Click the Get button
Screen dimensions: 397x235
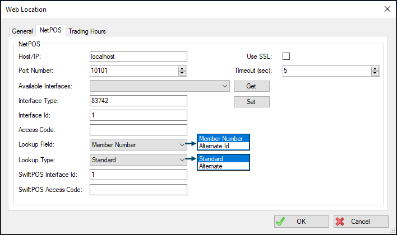[x=252, y=86]
